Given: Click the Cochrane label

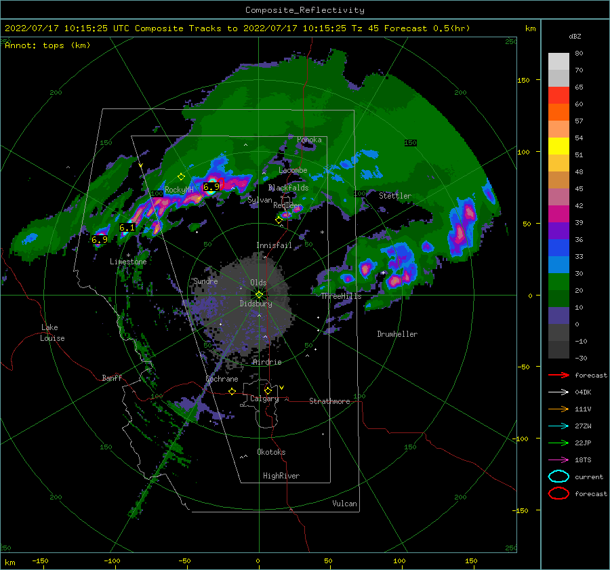Looking at the screenshot, I should (222, 379).
